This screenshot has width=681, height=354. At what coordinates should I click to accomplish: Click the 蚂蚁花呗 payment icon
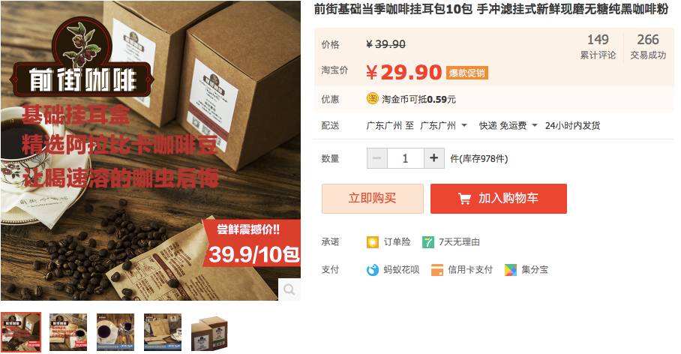coord(373,270)
